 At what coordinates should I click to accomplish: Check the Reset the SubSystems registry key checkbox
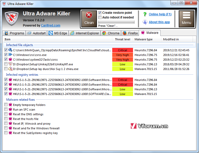6,133
